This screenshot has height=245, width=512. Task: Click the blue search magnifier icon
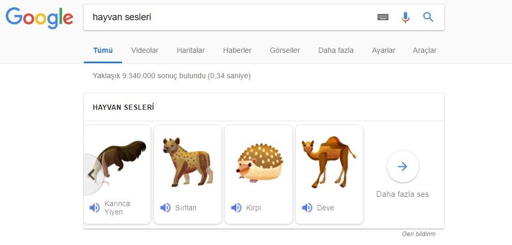pos(428,17)
